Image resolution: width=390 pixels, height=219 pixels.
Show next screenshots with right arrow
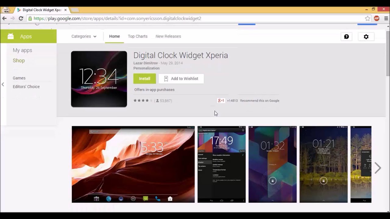coord(378,168)
